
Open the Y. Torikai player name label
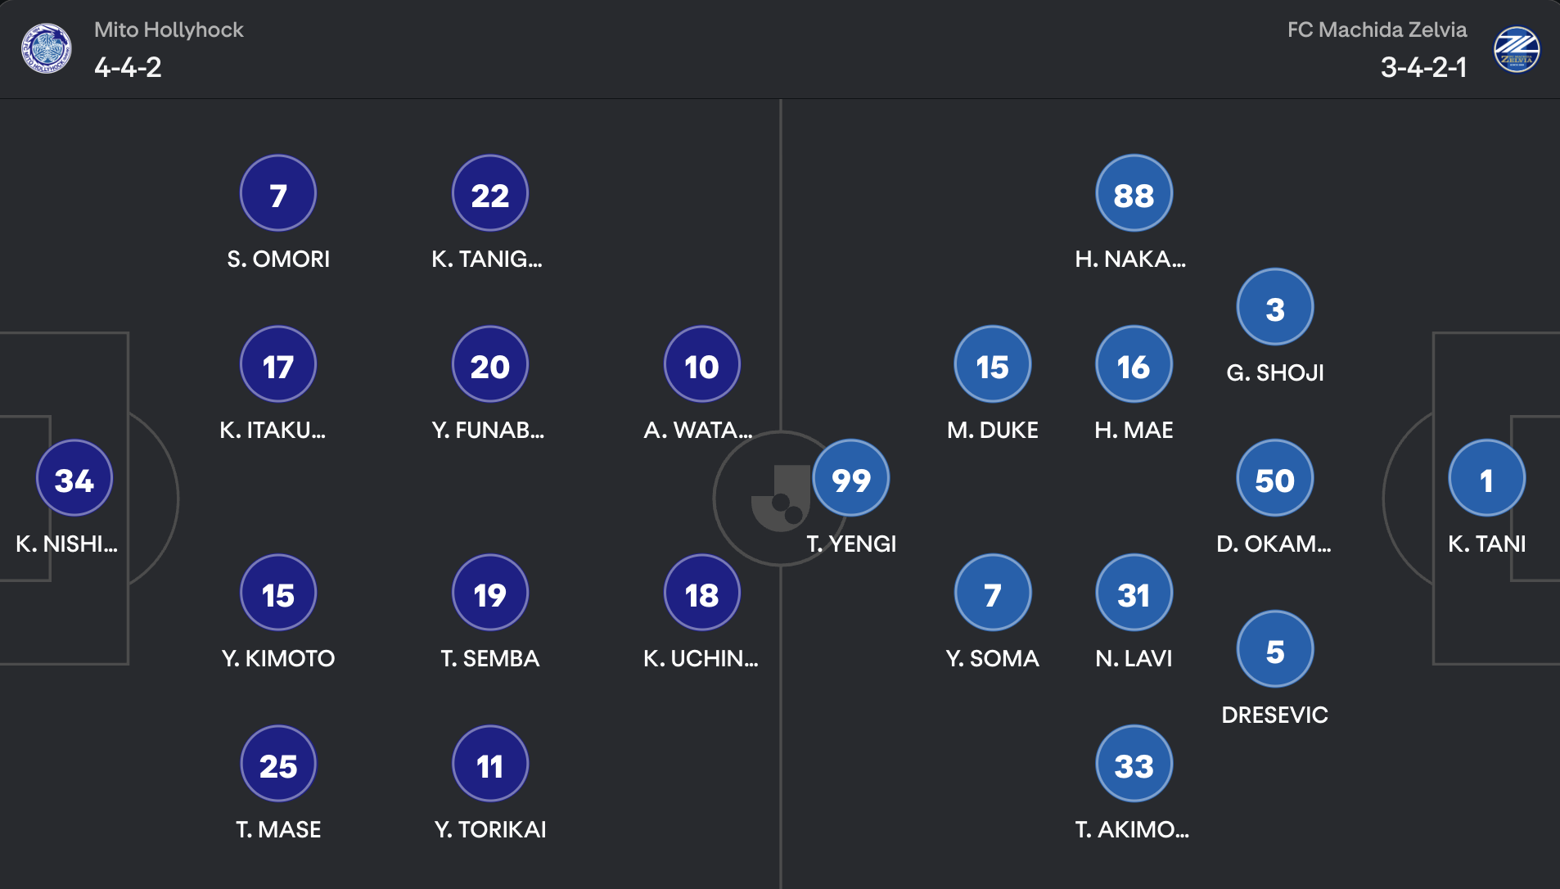[490, 829]
